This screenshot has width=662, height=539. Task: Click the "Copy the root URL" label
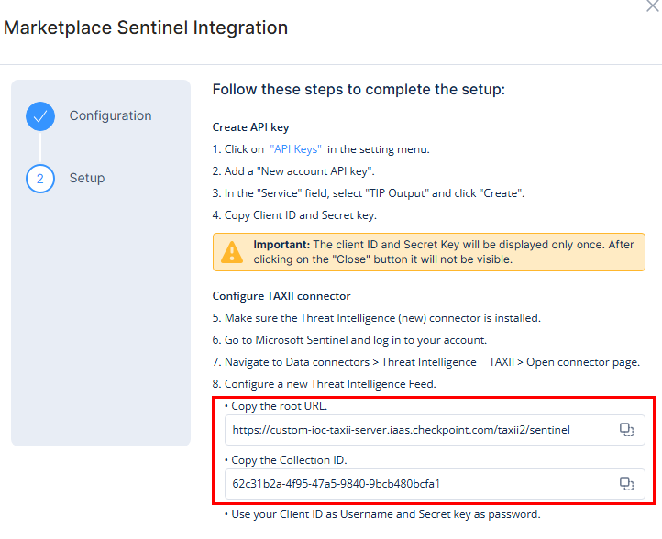pyautogui.click(x=279, y=406)
